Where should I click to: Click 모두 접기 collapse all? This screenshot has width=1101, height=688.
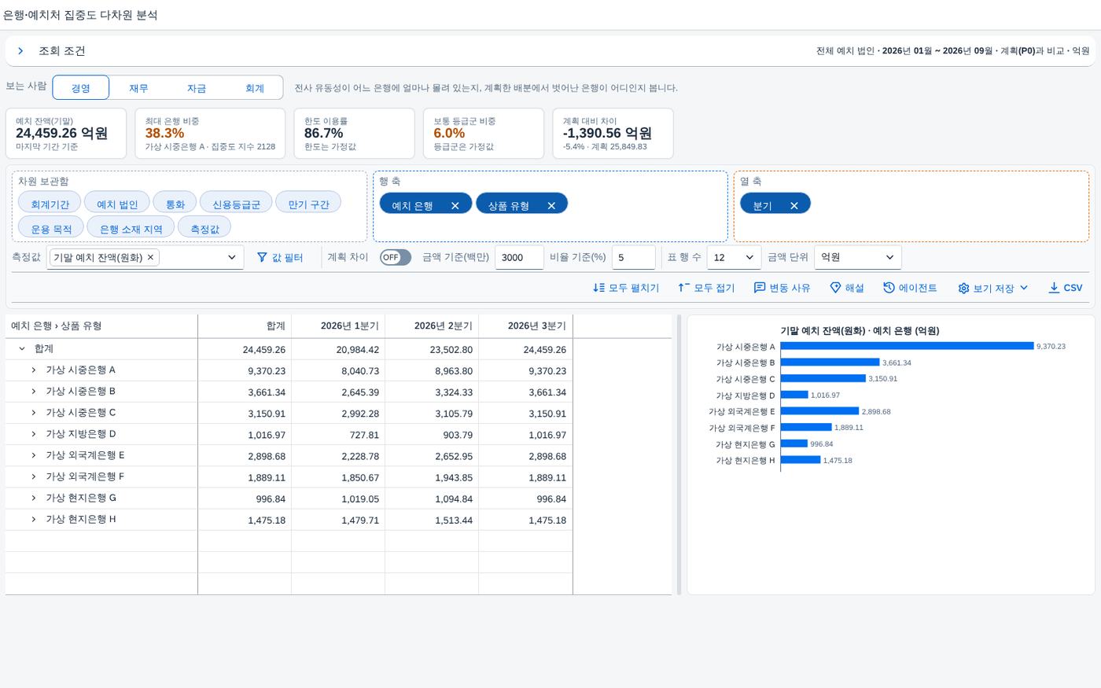point(706,288)
